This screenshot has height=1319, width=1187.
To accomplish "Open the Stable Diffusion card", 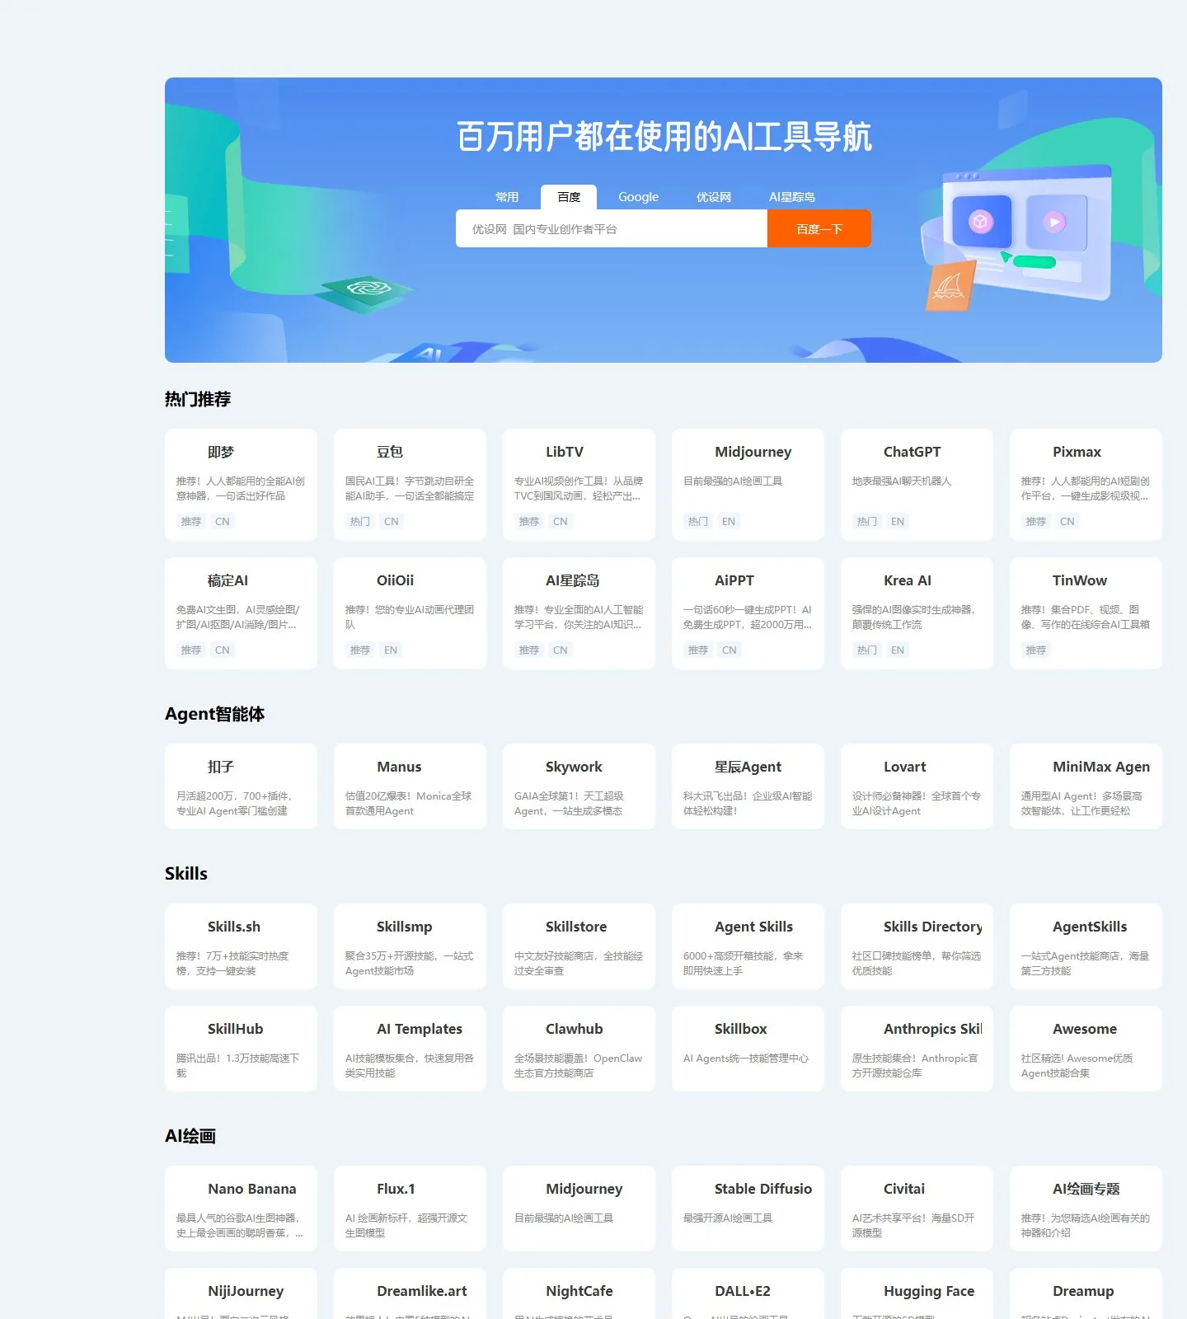I will click(x=748, y=1209).
